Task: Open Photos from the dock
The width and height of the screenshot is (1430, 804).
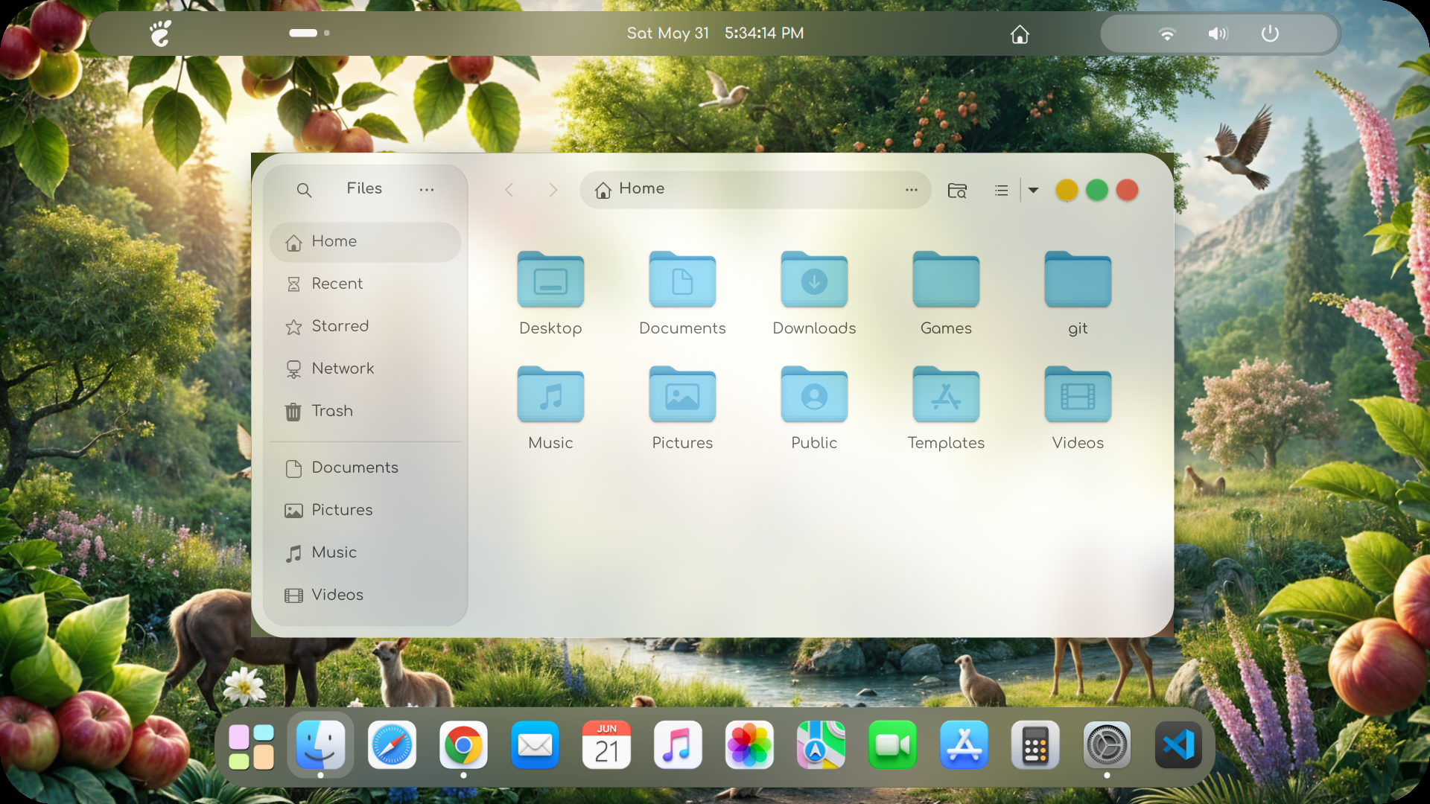Action: tap(749, 745)
